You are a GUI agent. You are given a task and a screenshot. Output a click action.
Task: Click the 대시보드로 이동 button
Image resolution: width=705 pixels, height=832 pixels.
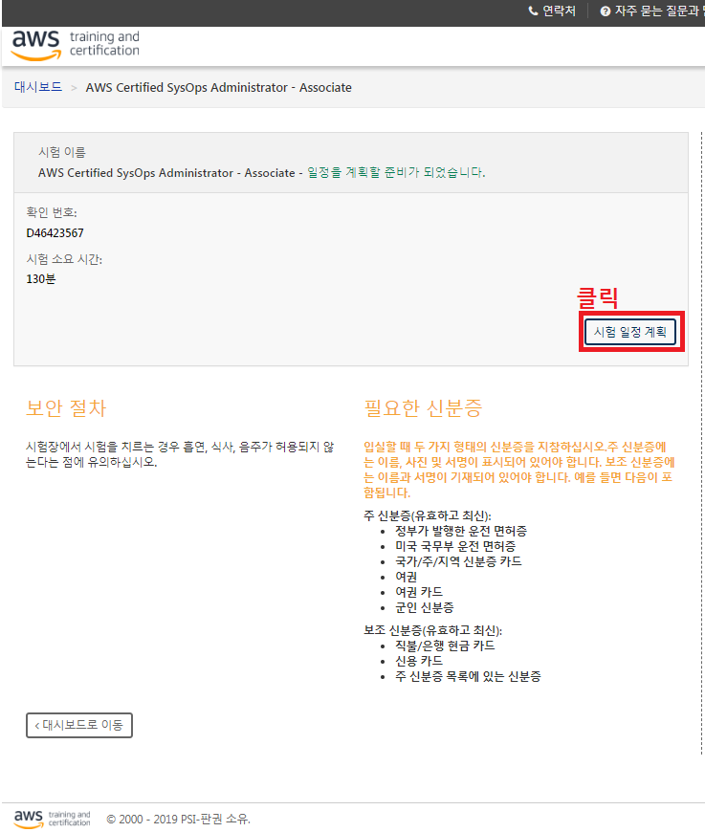pos(79,725)
